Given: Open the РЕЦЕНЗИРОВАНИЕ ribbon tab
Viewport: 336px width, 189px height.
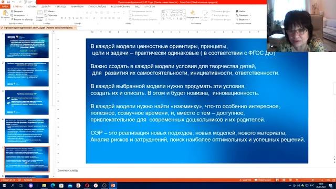Looking at the screenshot, I should click(120, 7).
